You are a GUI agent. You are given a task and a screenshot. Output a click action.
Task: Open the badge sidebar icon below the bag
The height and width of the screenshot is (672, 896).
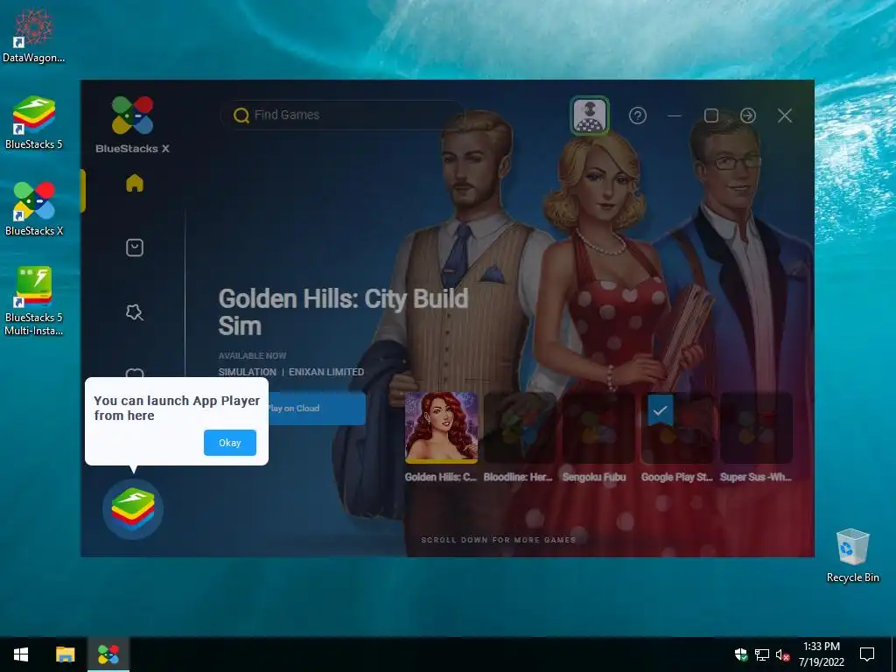pyautogui.click(x=135, y=312)
